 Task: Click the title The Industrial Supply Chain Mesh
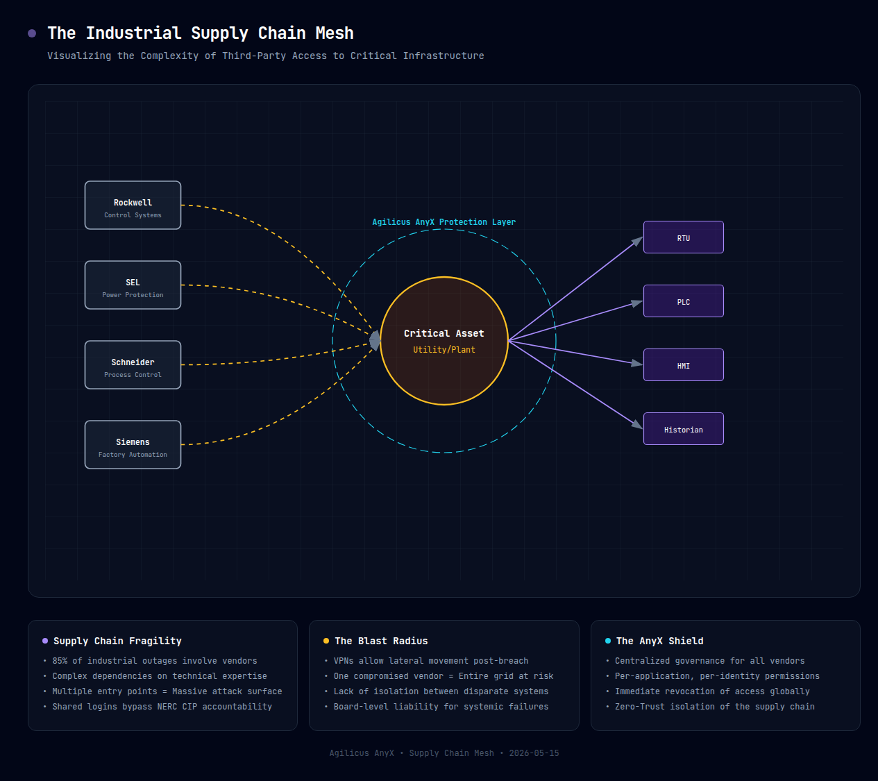point(201,33)
